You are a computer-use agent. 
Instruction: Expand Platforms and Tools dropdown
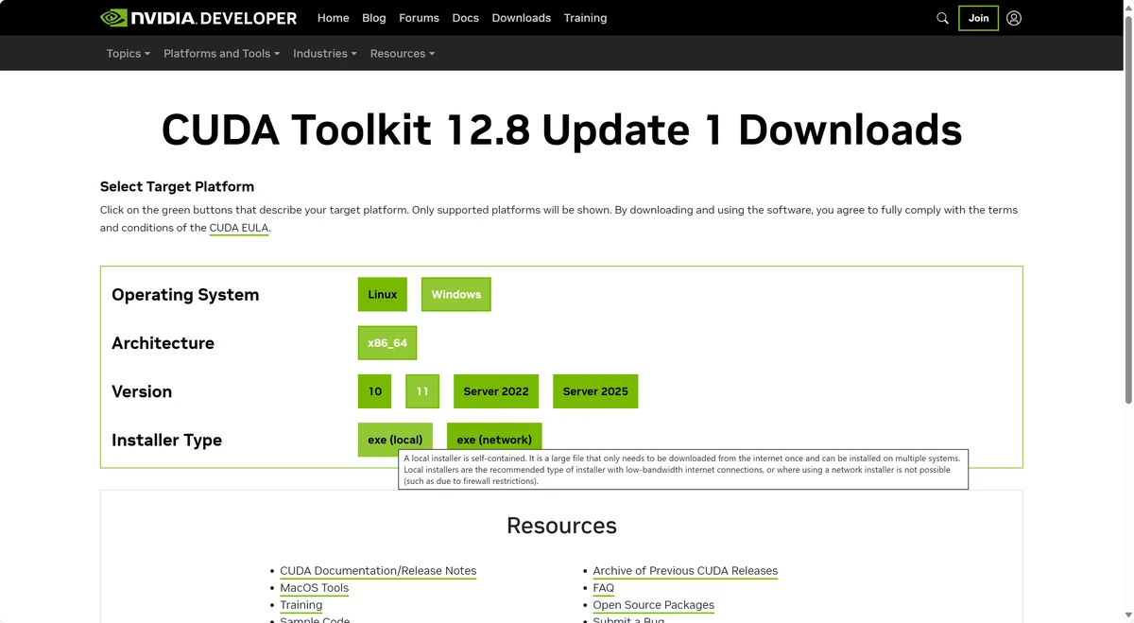(x=221, y=54)
